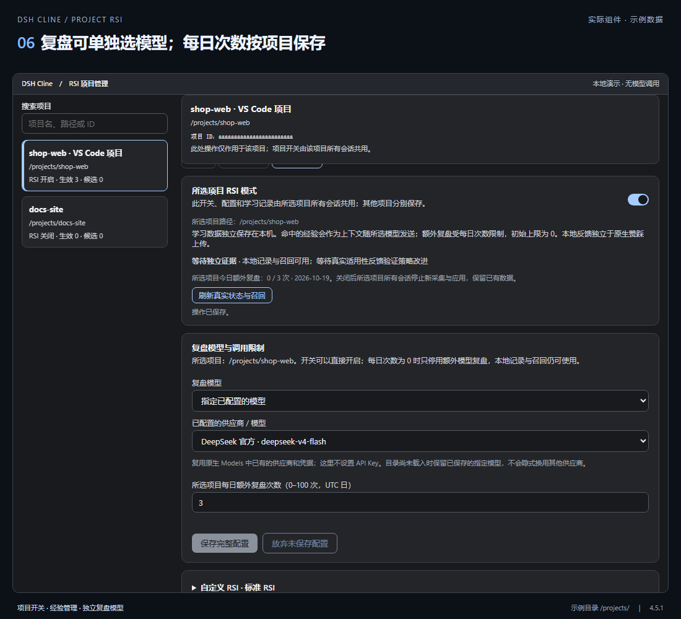The image size is (681, 619).
Task: Select the docs-site project card
Action: pos(95,222)
